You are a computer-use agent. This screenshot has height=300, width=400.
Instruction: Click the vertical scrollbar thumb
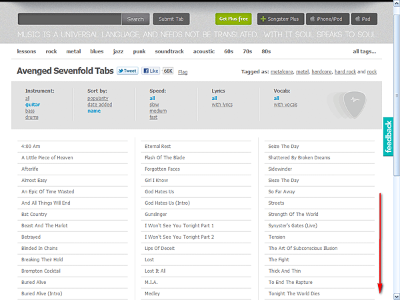[397, 95]
